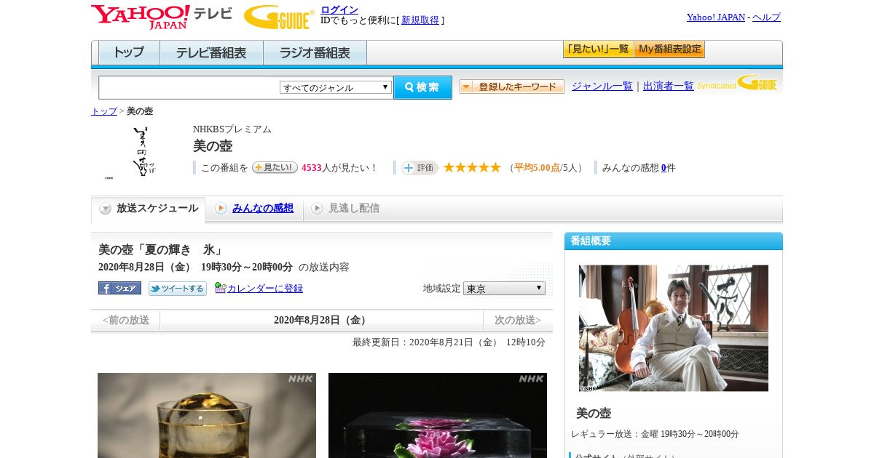The image size is (874, 458).
Task: Open the 出演者一覧 link
Action: pos(669,87)
